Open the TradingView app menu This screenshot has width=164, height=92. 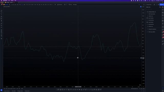click(x=5, y=1)
